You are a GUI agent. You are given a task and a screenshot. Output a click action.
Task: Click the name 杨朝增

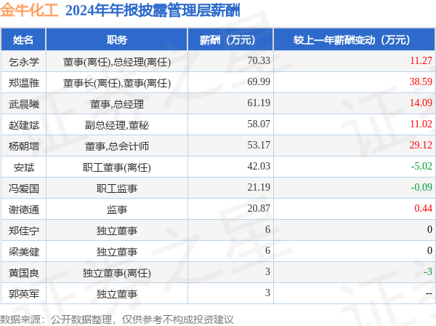coord(24,146)
